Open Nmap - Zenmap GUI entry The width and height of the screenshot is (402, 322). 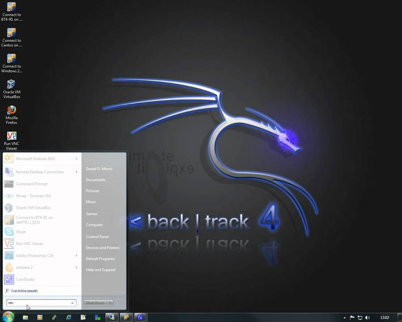pos(42,196)
